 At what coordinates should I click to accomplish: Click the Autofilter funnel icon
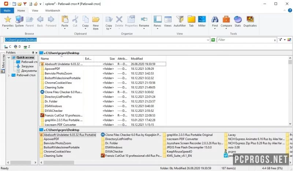pos(180,19)
